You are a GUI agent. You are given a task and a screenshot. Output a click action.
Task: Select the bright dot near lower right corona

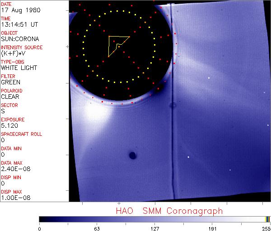(x=188, y=157)
